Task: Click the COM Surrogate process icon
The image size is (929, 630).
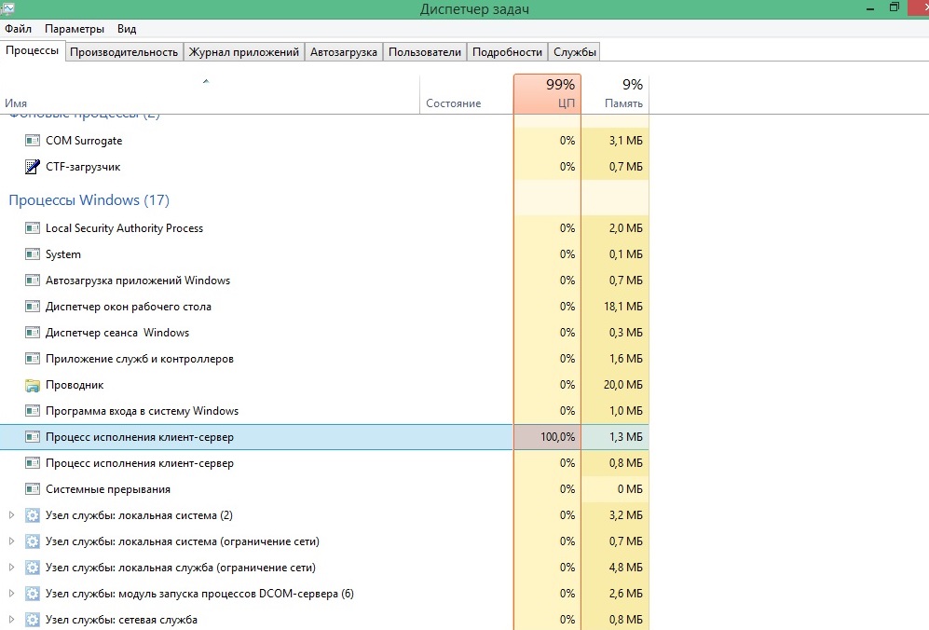Action: pyautogui.click(x=33, y=141)
